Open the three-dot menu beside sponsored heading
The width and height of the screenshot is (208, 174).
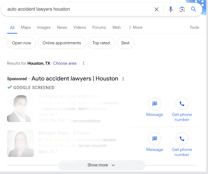point(123,79)
